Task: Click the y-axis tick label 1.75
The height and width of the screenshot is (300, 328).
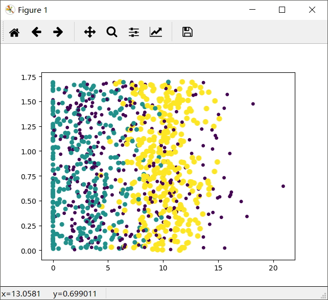Action: [29, 77]
